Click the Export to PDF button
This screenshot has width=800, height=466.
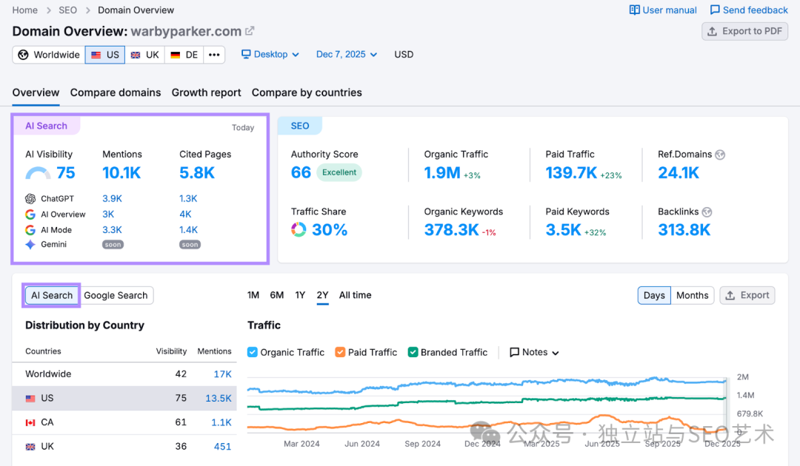point(744,31)
